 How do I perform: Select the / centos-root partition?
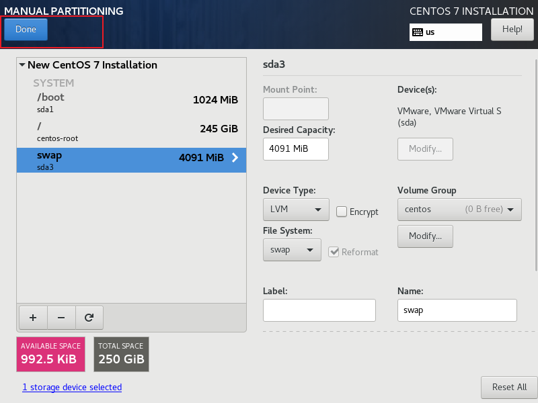pyautogui.click(x=131, y=132)
